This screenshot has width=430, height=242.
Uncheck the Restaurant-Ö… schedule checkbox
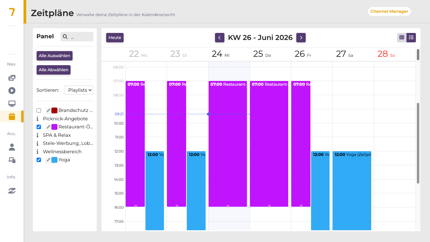(x=39, y=127)
